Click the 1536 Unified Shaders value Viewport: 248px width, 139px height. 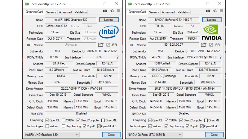[162, 63]
